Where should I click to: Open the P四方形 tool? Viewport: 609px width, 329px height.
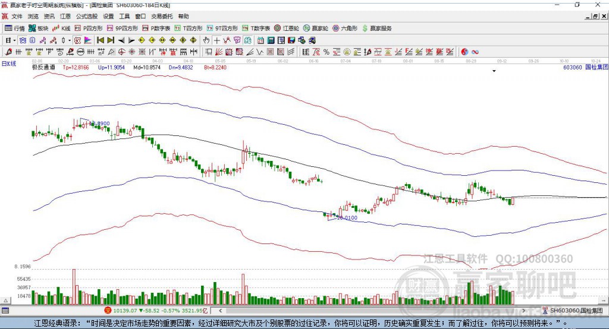tap(89, 29)
